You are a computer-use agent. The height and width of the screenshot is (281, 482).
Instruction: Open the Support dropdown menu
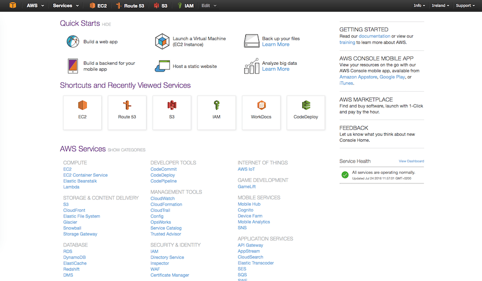(x=465, y=5)
